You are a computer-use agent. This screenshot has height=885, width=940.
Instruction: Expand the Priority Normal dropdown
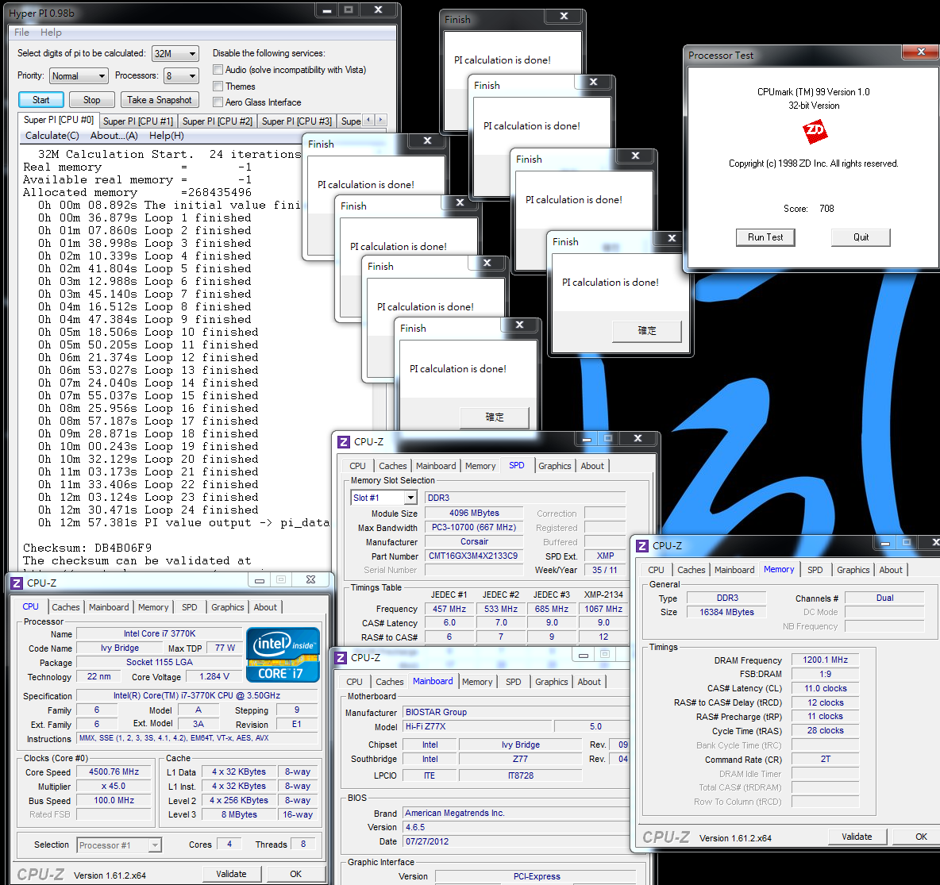click(79, 76)
